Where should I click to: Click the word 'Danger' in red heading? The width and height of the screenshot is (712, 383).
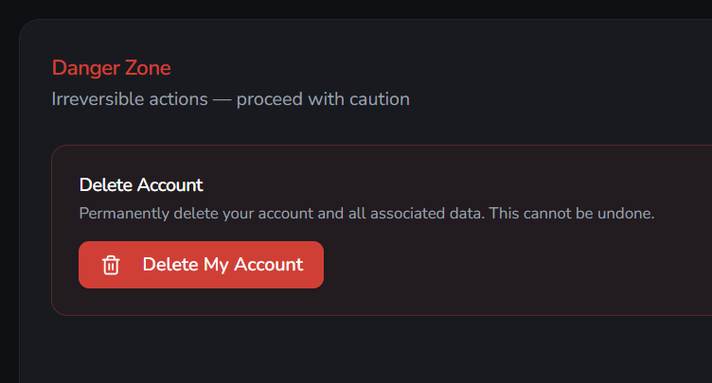(x=86, y=69)
